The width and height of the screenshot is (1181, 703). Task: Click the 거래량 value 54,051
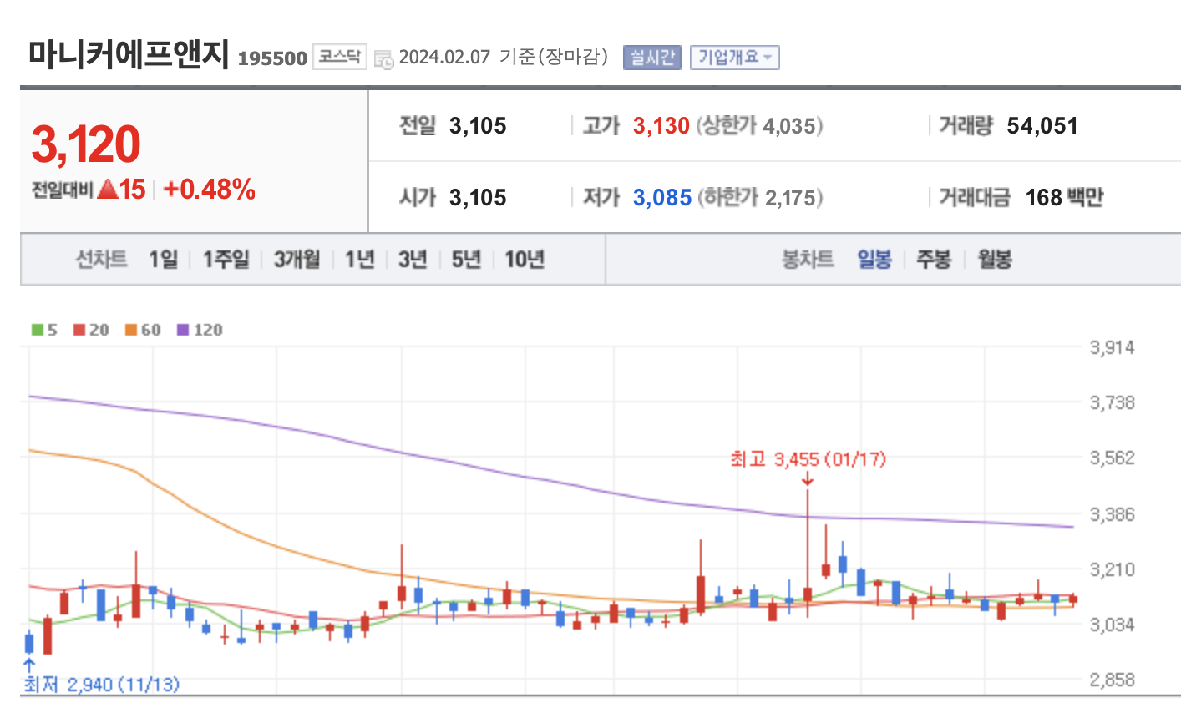[1042, 126]
